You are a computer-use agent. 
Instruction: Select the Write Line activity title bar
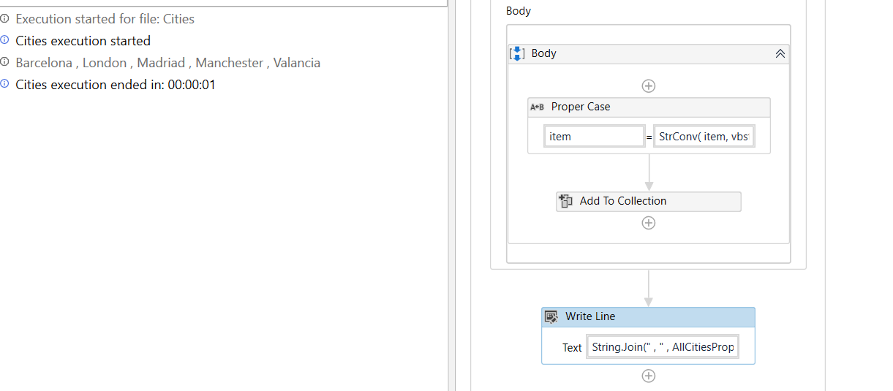648,316
